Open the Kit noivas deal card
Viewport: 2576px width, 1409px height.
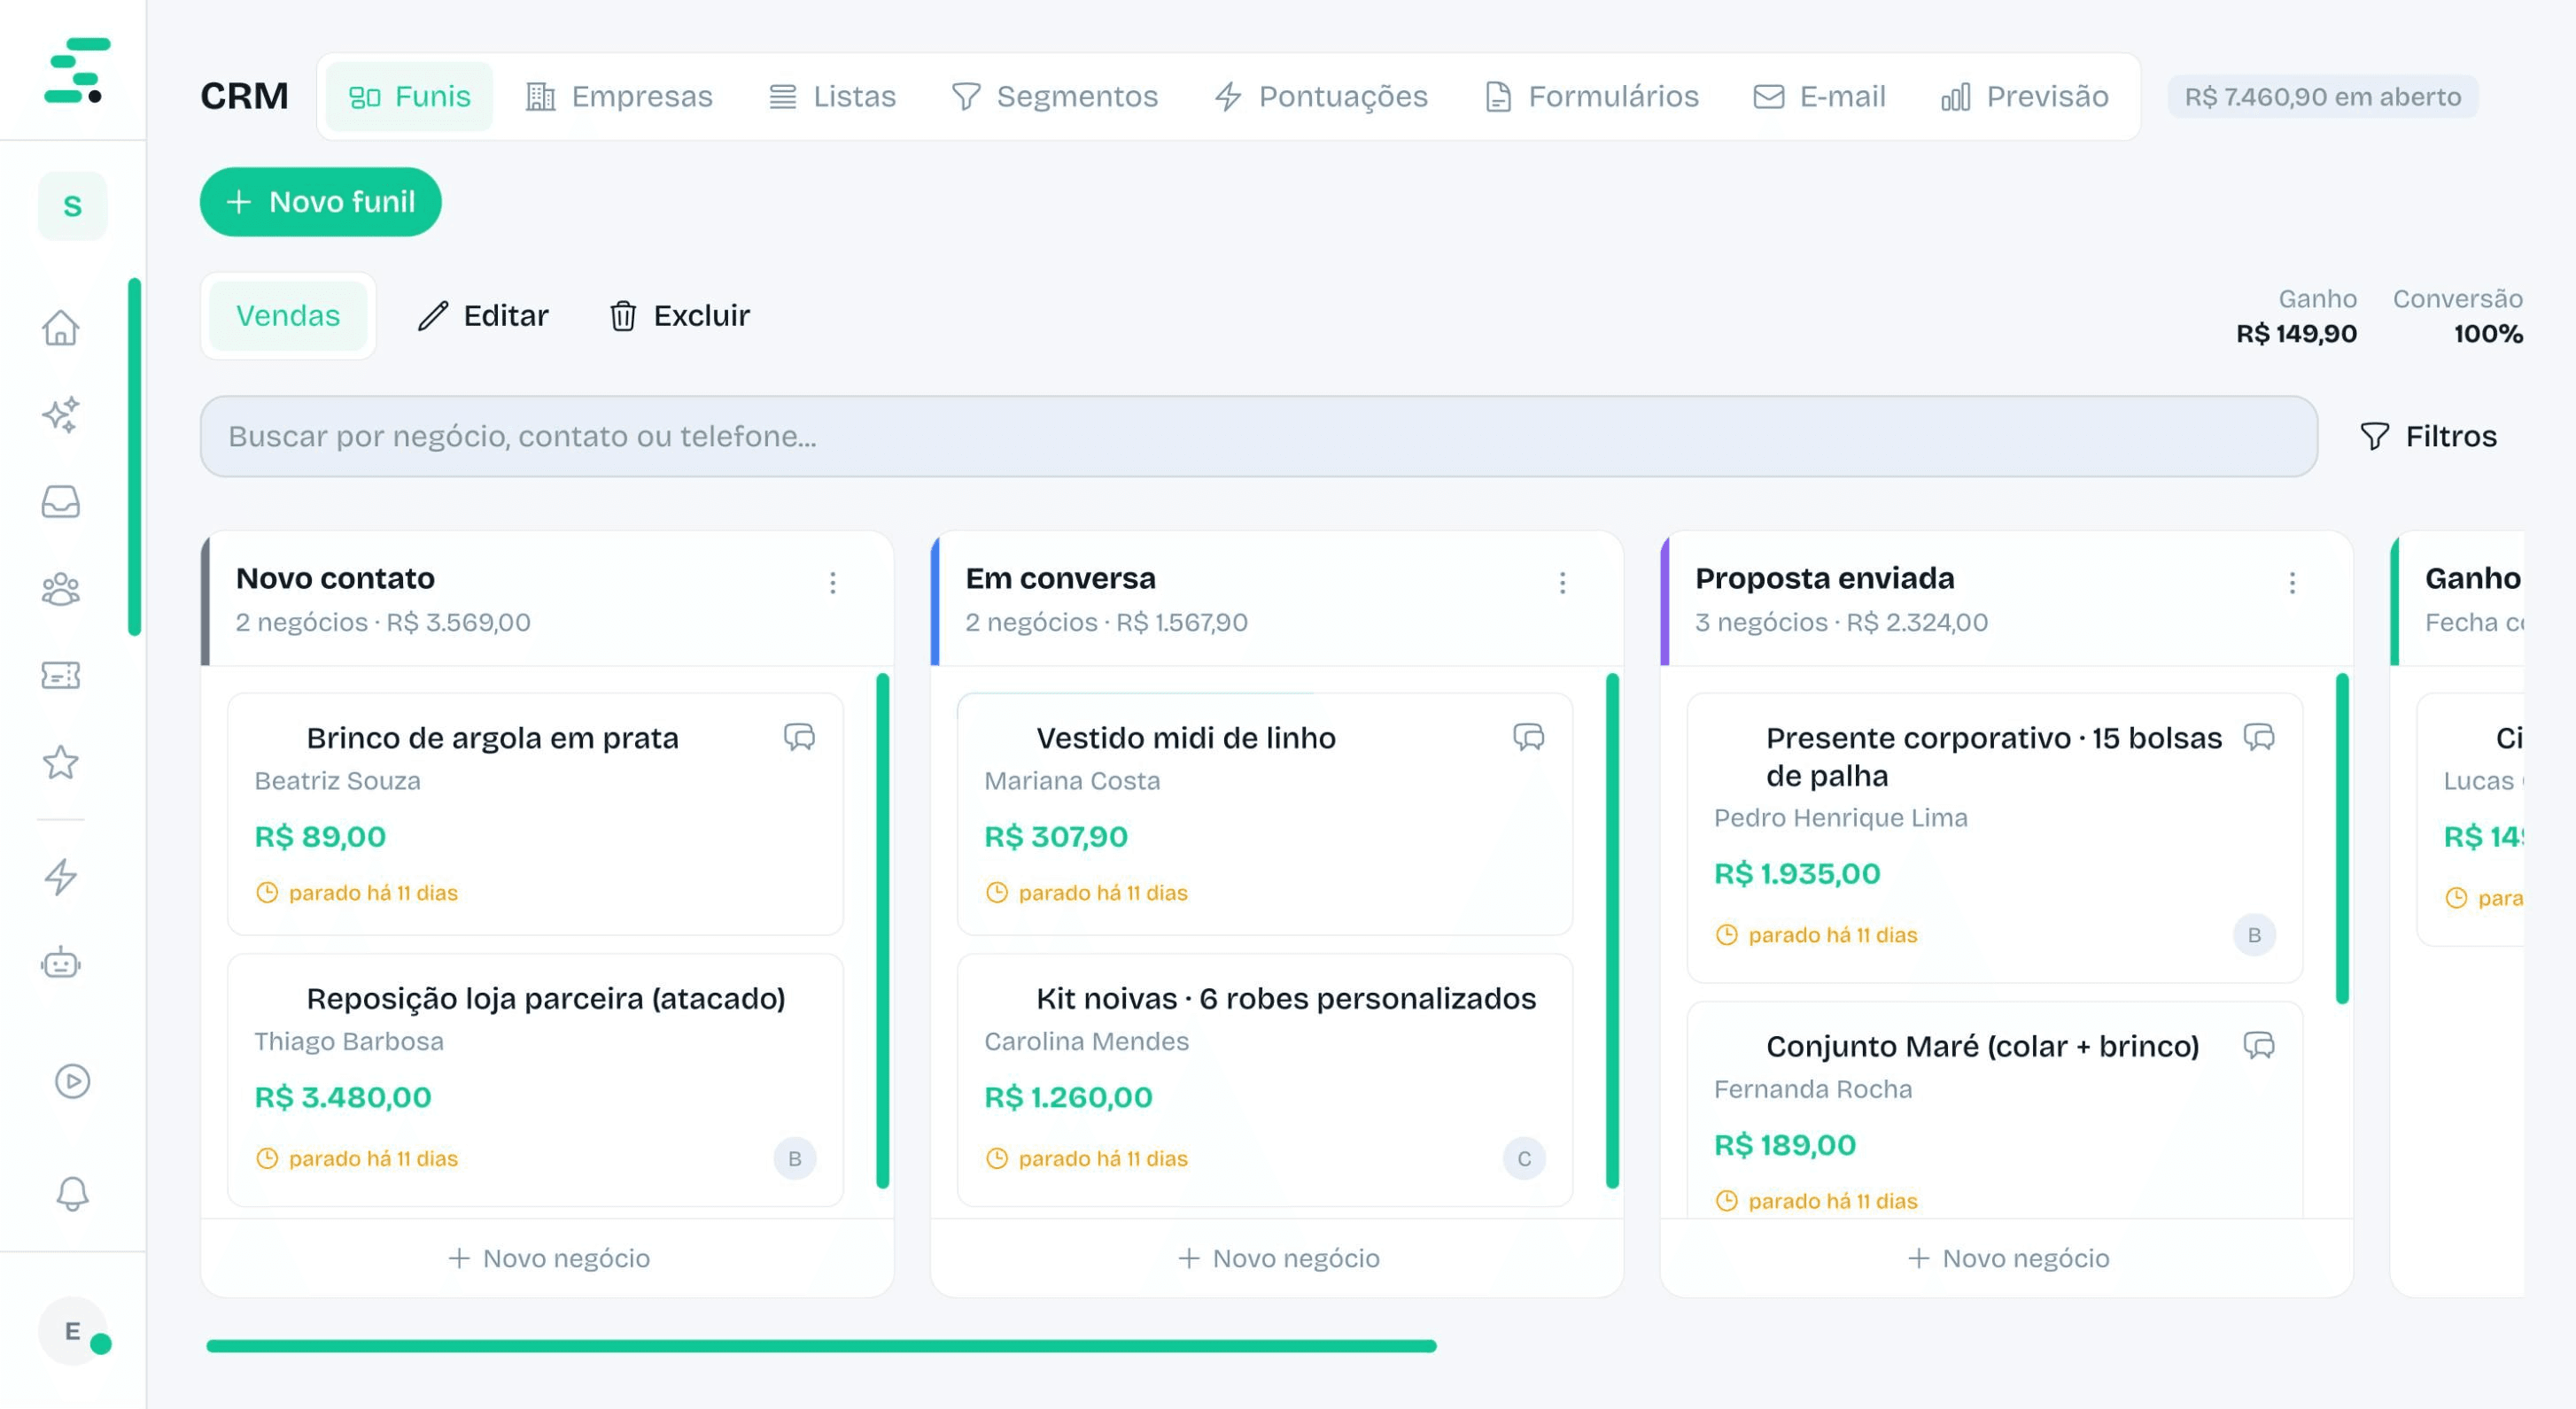click(1265, 1080)
